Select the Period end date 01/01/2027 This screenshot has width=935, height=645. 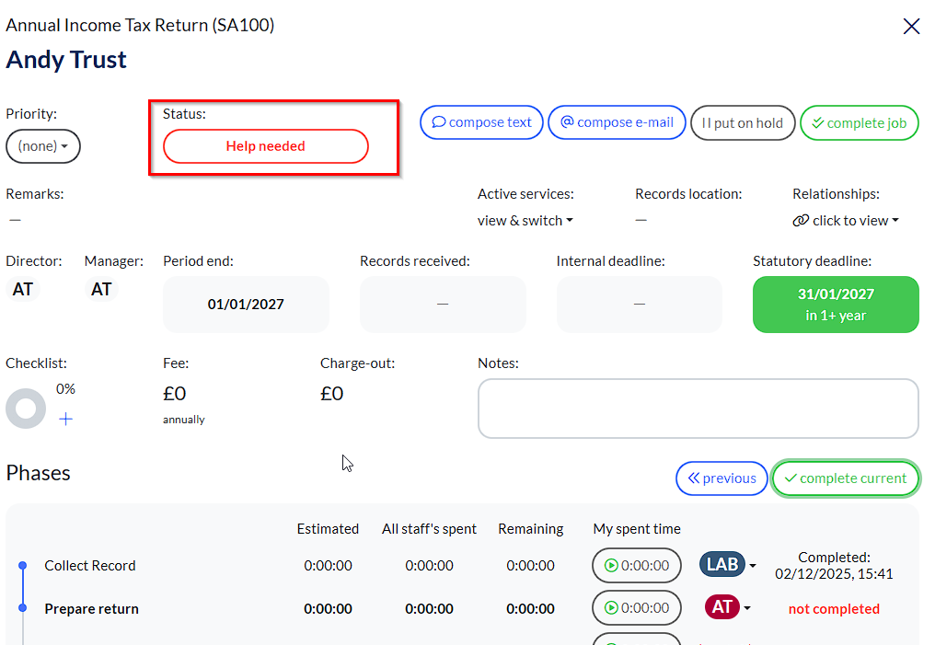coord(246,305)
